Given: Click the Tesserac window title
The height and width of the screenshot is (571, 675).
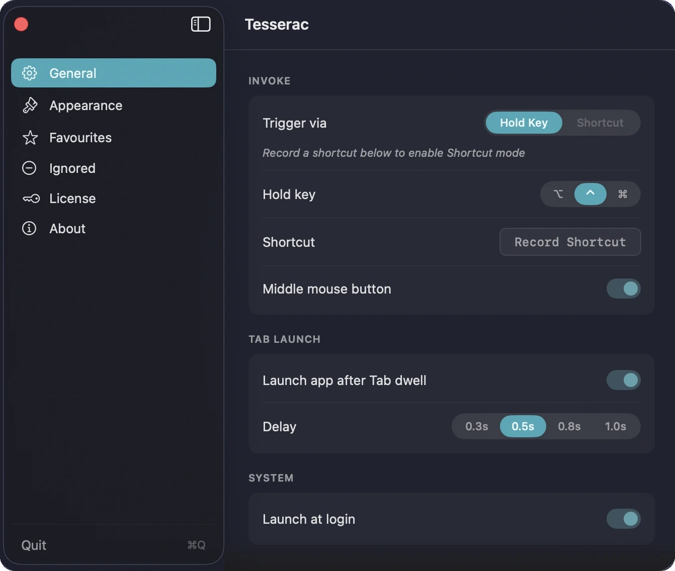Looking at the screenshot, I should tap(277, 24).
